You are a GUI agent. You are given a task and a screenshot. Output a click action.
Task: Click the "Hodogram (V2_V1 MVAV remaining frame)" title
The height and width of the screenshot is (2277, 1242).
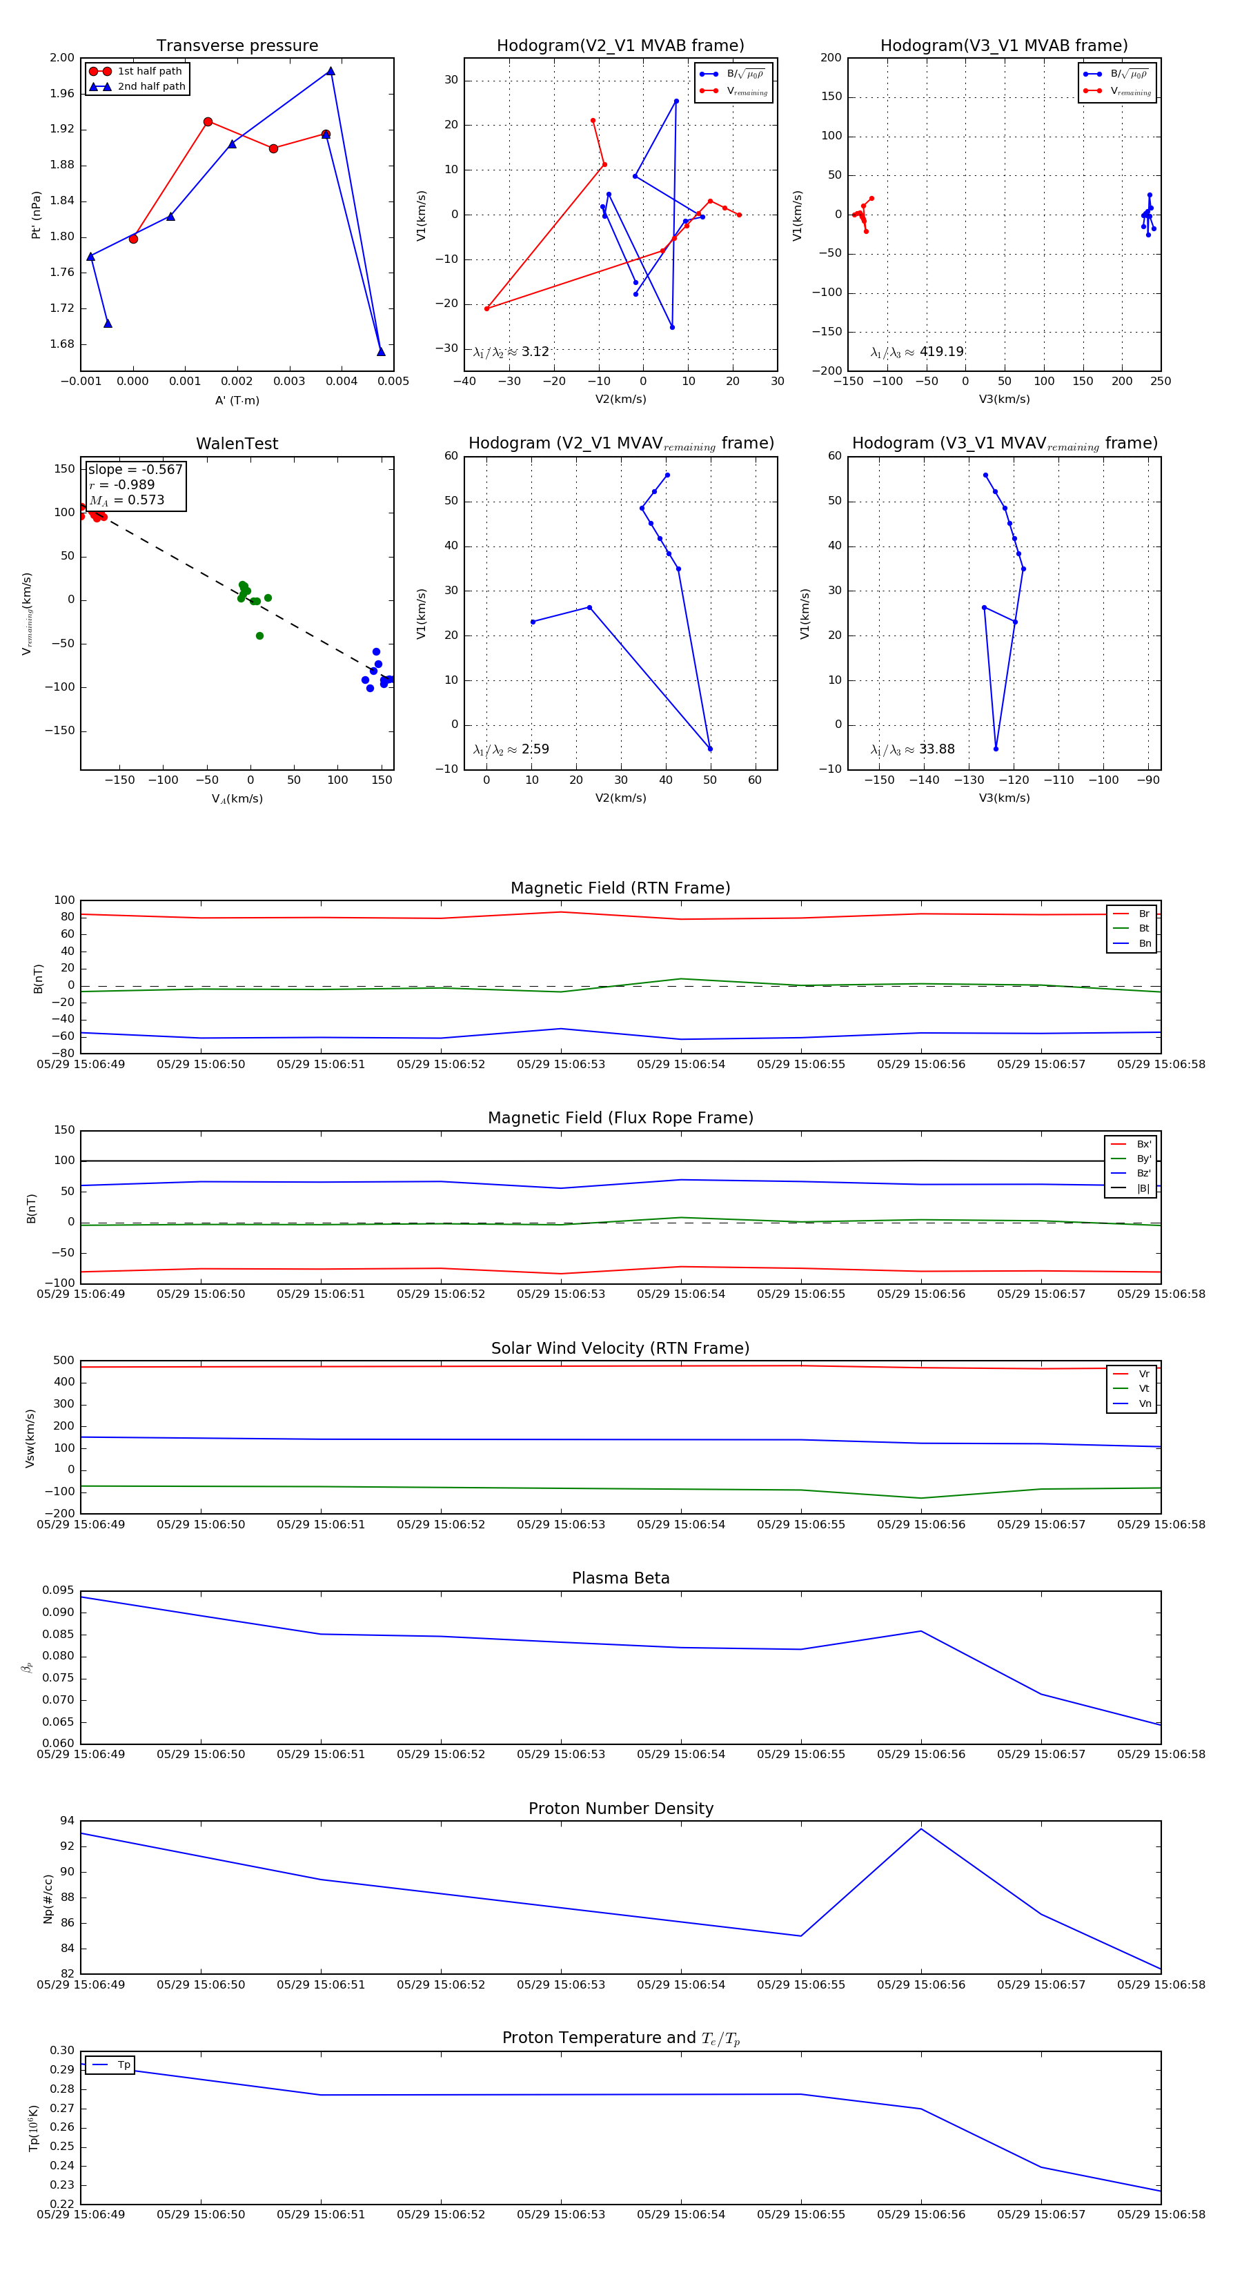620,444
